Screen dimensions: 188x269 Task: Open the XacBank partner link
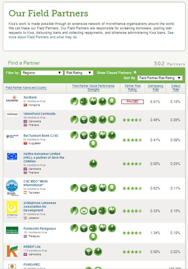coord(30,97)
